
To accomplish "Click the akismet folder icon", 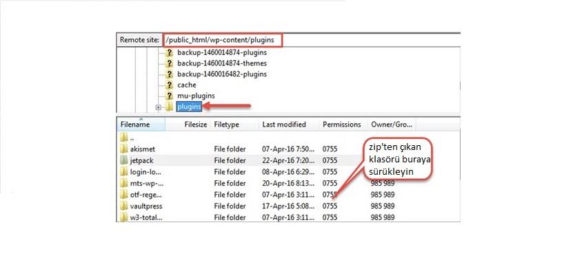I will [x=123, y=149].
